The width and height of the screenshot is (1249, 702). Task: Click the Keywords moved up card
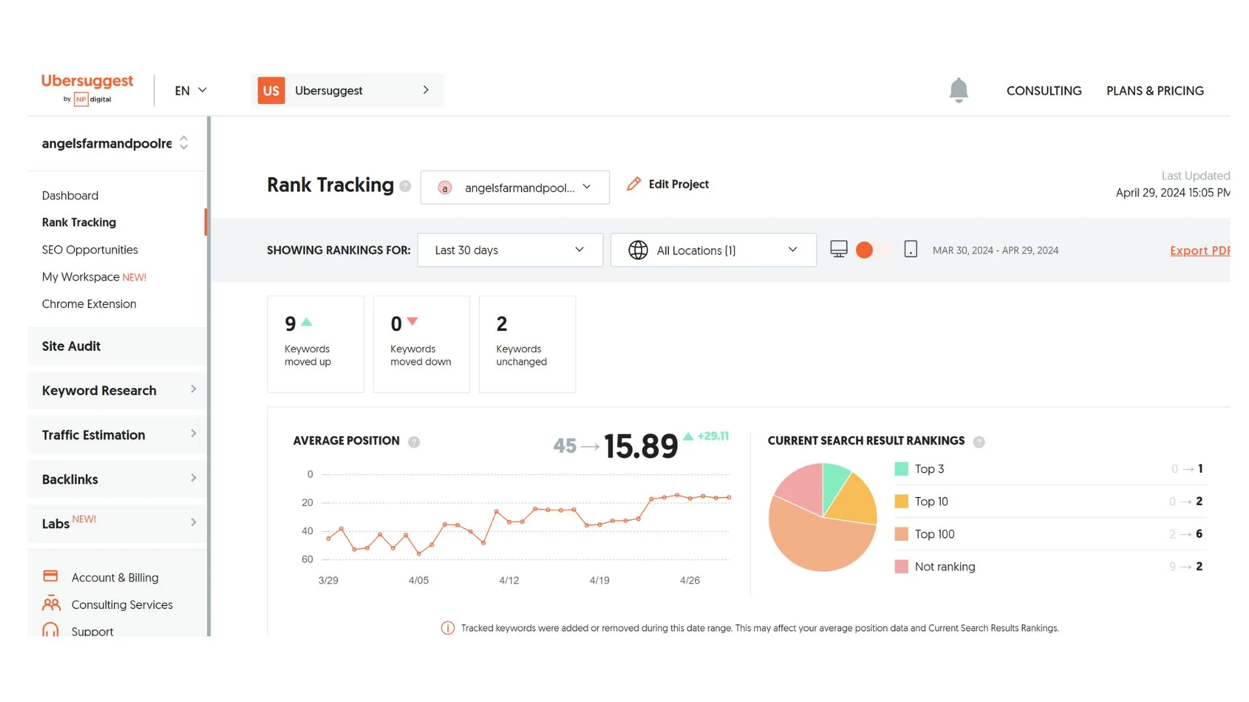pos(316,344)
